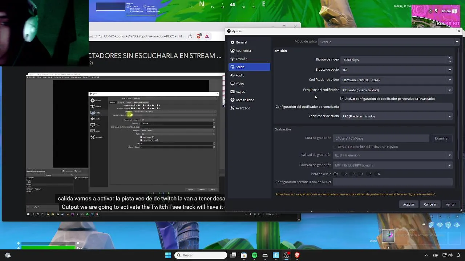Decrease the Bitrate de vídeo value
The height and width of the screenshot is (261, 465).
(x=450, y=62)
